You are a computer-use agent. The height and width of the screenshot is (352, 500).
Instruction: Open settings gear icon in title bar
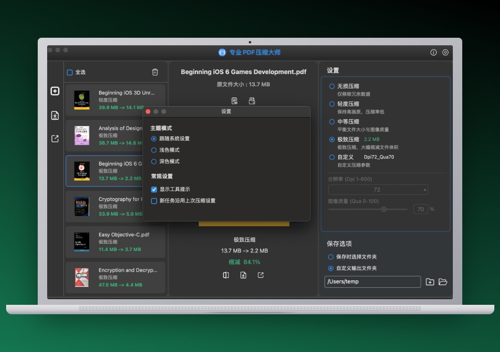click(x=445, y=52)
